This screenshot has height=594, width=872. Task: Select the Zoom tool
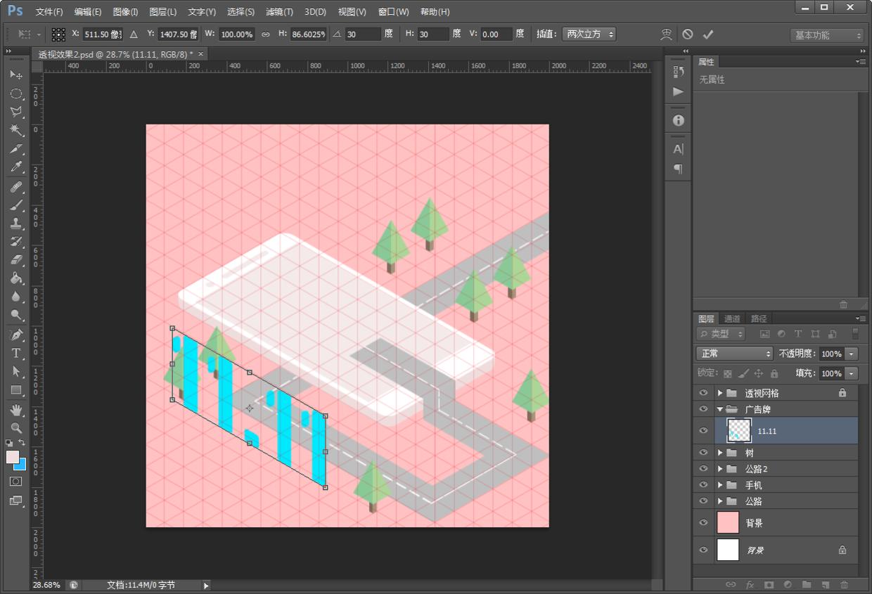(x=15, y=427)
